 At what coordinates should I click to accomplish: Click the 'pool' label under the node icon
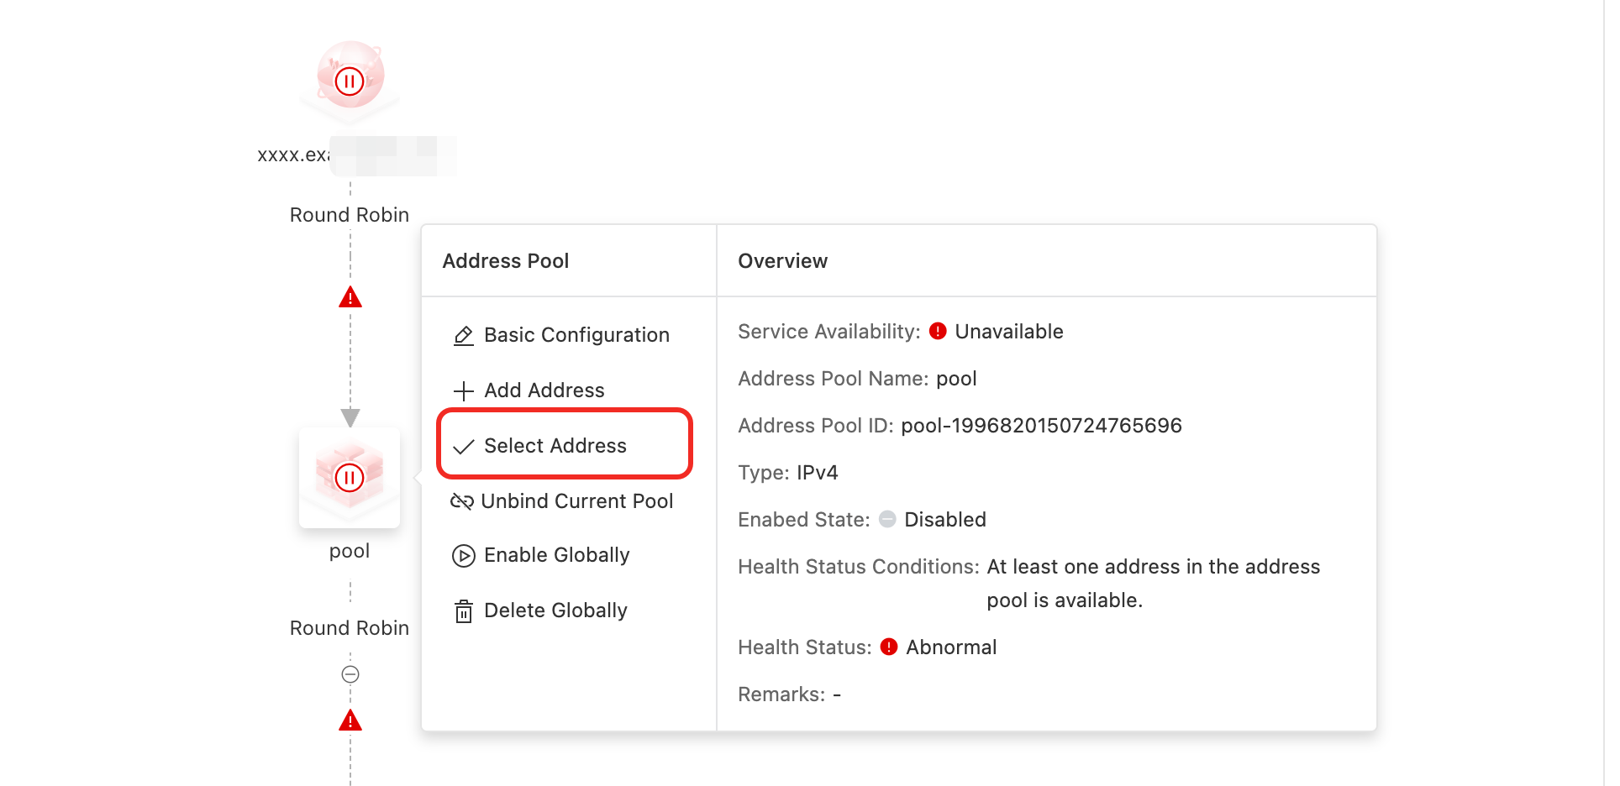coord(350,552)
